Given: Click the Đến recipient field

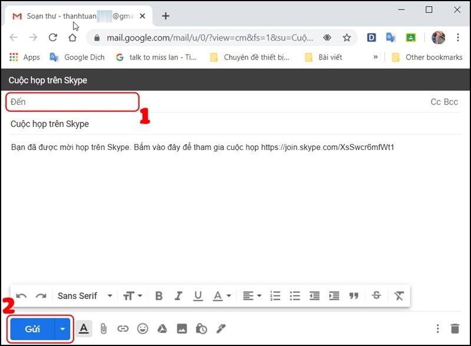Looking at the screenshot, I should point(71,101).
